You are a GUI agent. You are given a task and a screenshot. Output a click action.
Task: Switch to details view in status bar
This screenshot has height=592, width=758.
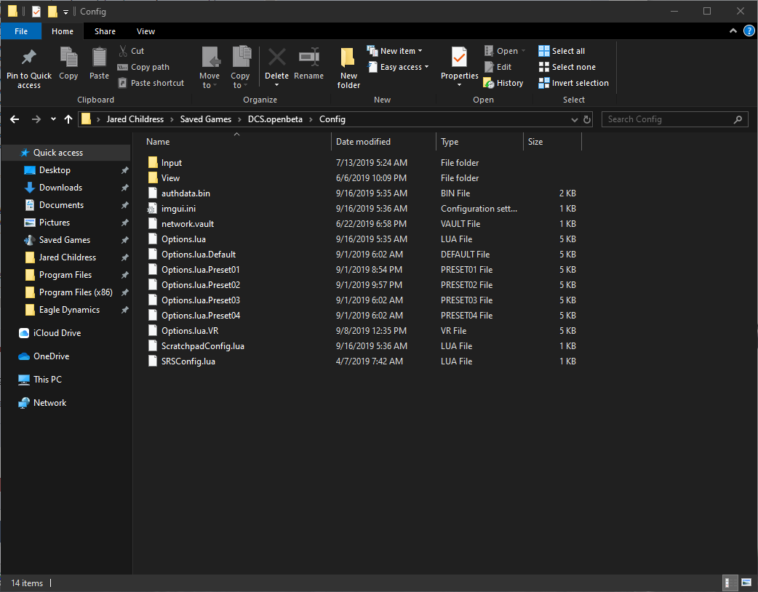(730, 583)
